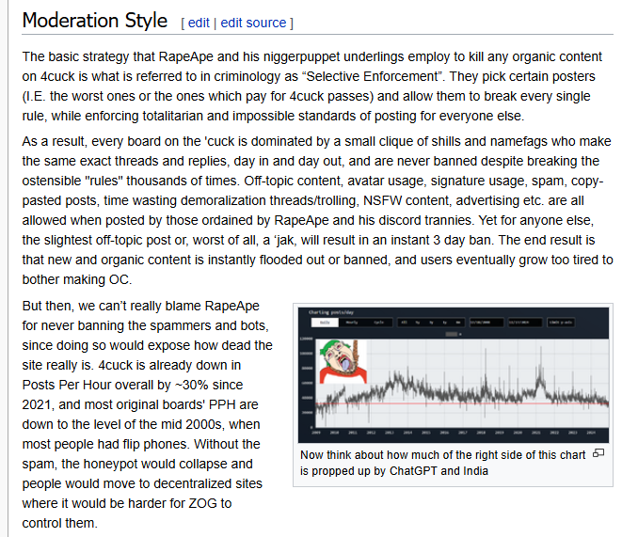Image resolution: width=622 pixels, height=537 pixels.
Task: Select the Cycle option in the chart toolbar
Action: pyautogui.click(x=379, y=323)
